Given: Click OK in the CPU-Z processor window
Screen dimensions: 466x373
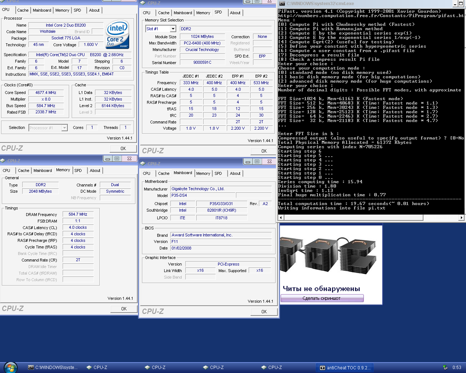Looking at the screenshot, I should (123, 149).
